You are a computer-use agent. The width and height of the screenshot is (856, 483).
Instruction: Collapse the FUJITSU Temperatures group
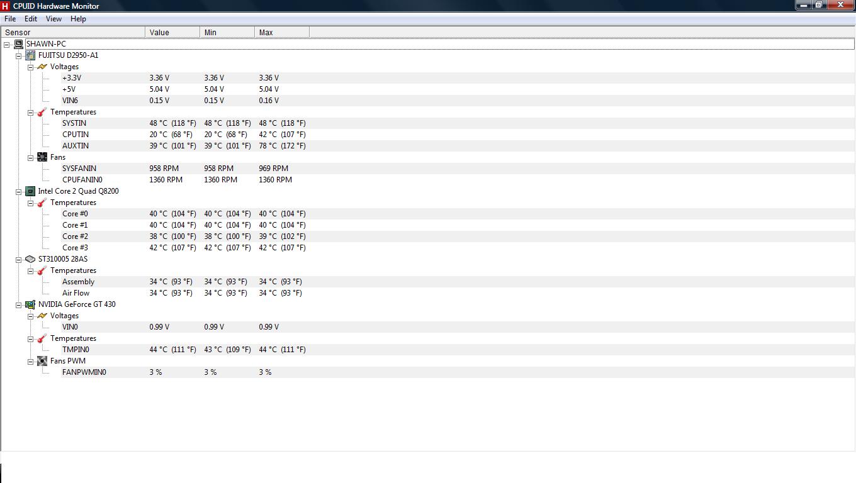coord(30,113)
